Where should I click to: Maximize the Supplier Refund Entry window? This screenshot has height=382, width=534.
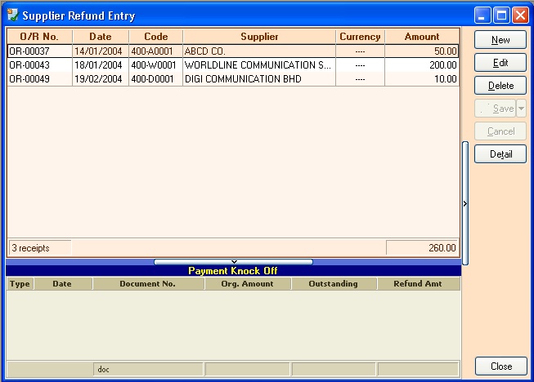[x=501, y=16]
